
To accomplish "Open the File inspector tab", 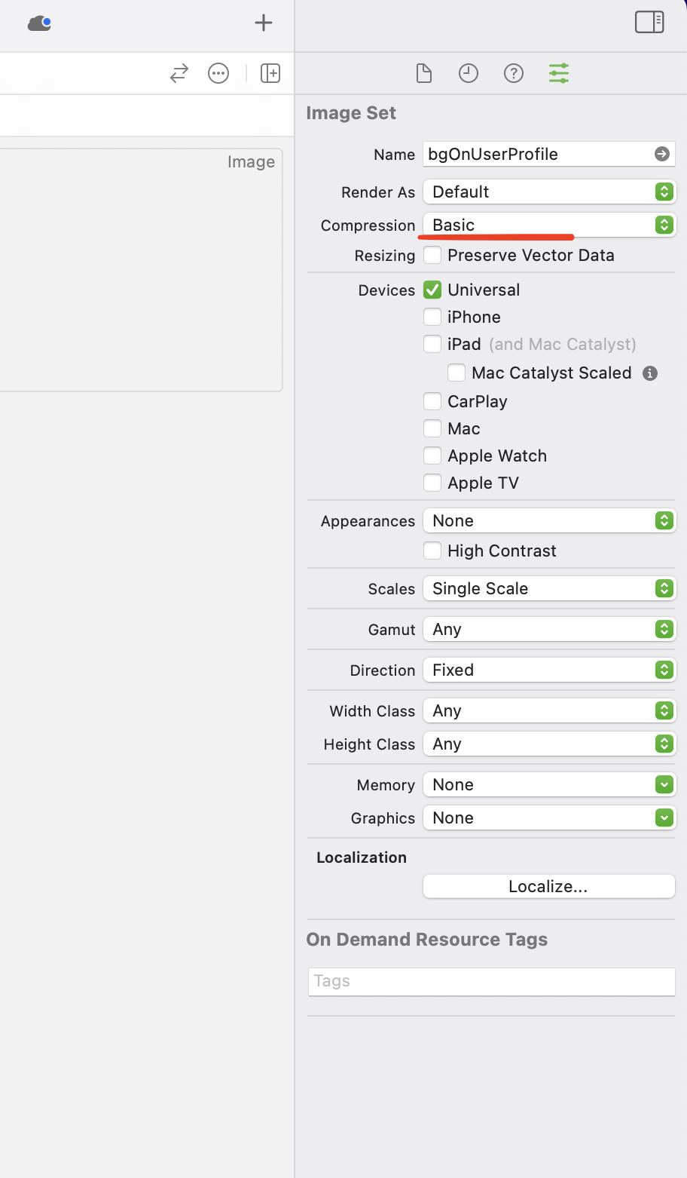I will pyautogui.click(x=424, y=73).
